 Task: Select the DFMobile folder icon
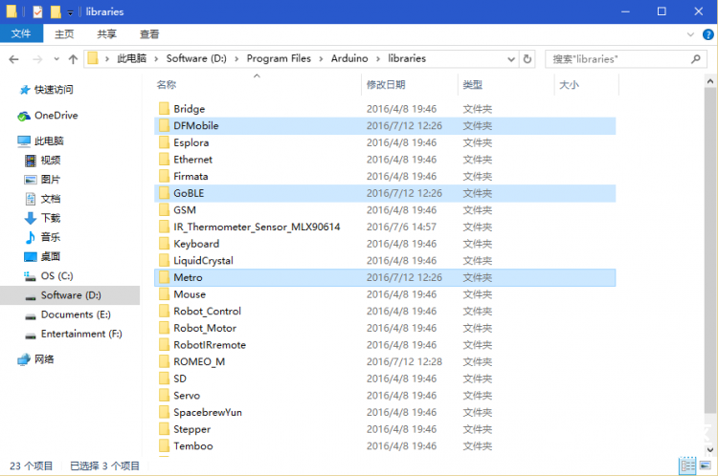click(164, 126)
